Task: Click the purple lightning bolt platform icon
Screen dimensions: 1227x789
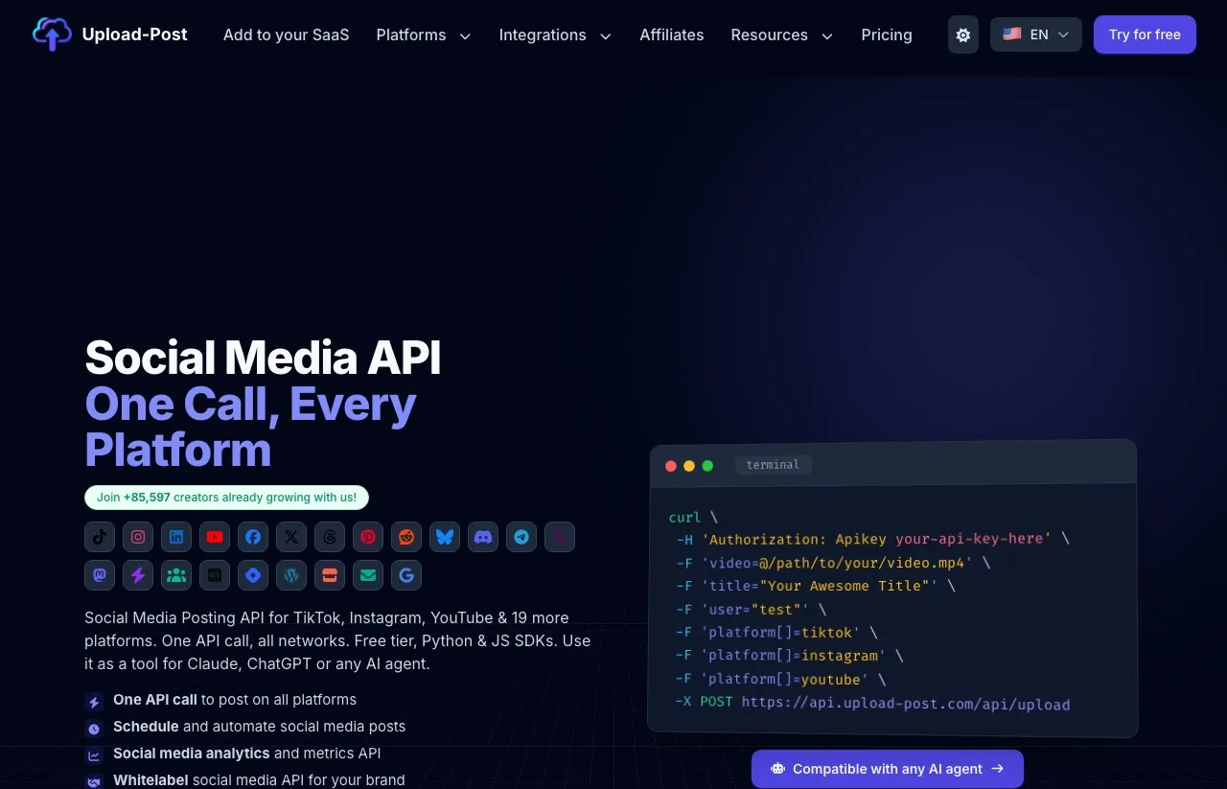Action: tap(138, 575)
